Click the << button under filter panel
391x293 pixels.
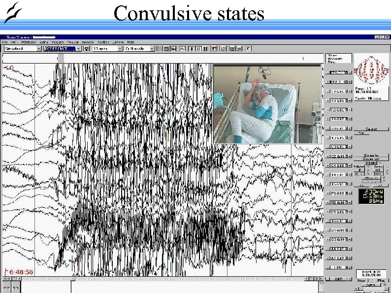pos(361,185)
